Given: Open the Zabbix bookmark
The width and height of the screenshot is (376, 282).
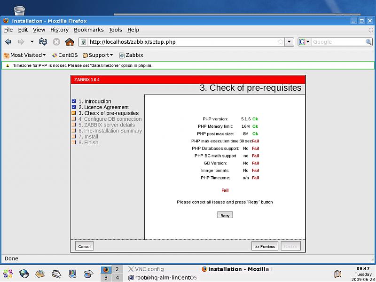Looking at the screenshot, I should tap(131, 55).
